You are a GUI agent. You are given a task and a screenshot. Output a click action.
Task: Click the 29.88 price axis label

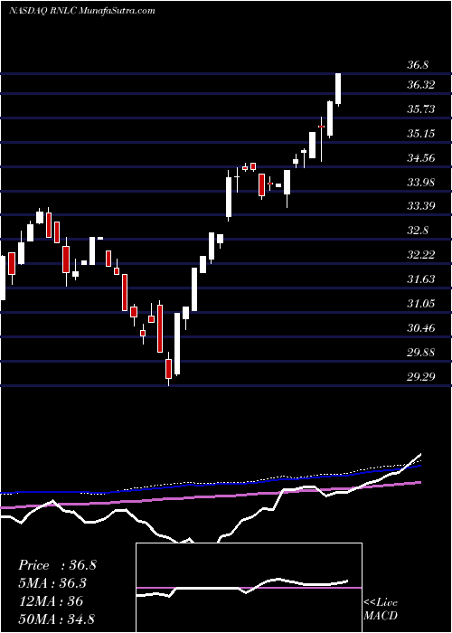pos(421,352)
